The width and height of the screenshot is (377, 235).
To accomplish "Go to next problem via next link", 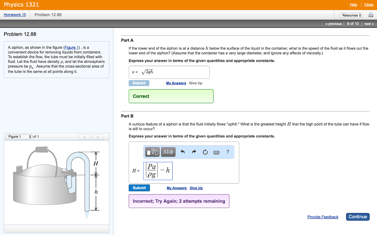I will pyautogui.click(x=369, y=23).
